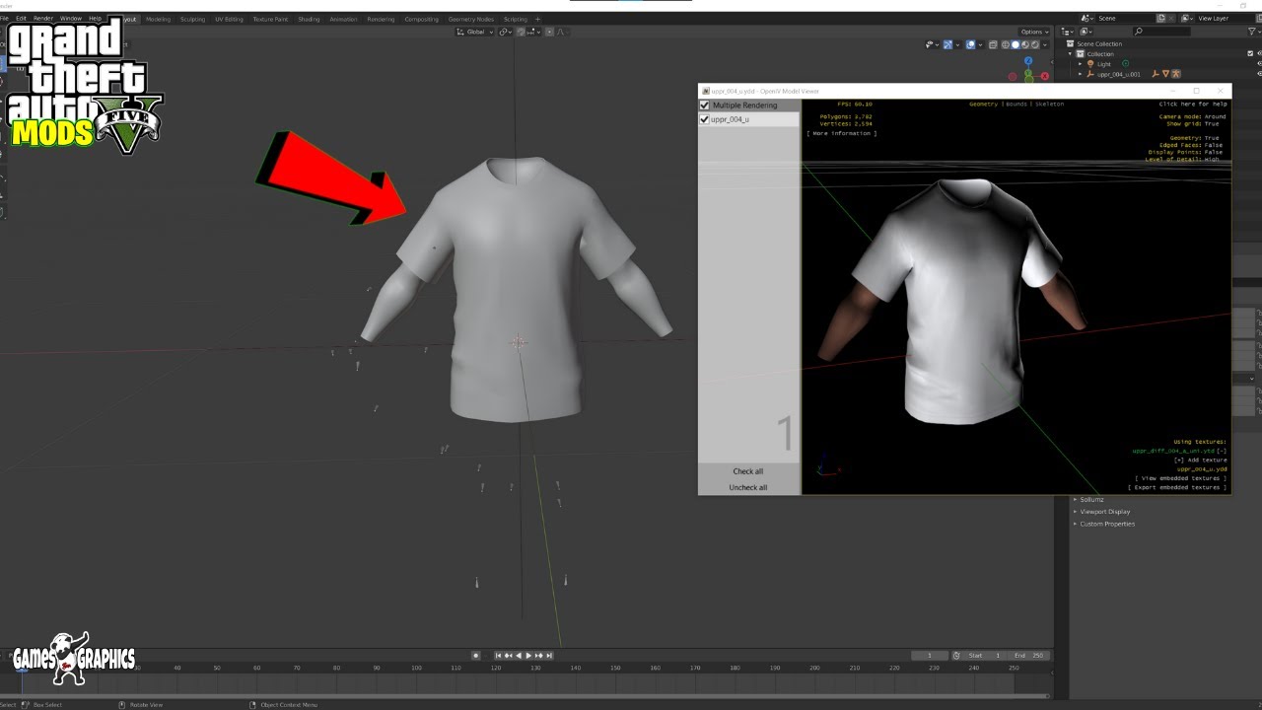Switch to Bounds view in OpenIV
Image resolution: width=1262 pixels, height=710 pixels.
1016,104
